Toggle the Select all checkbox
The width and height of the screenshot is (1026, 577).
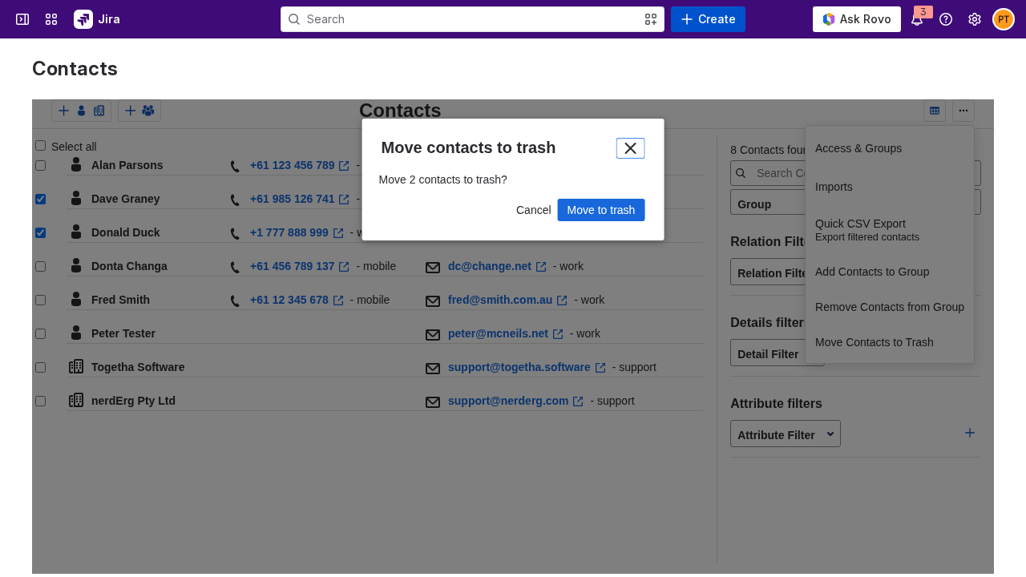[40, 146]
